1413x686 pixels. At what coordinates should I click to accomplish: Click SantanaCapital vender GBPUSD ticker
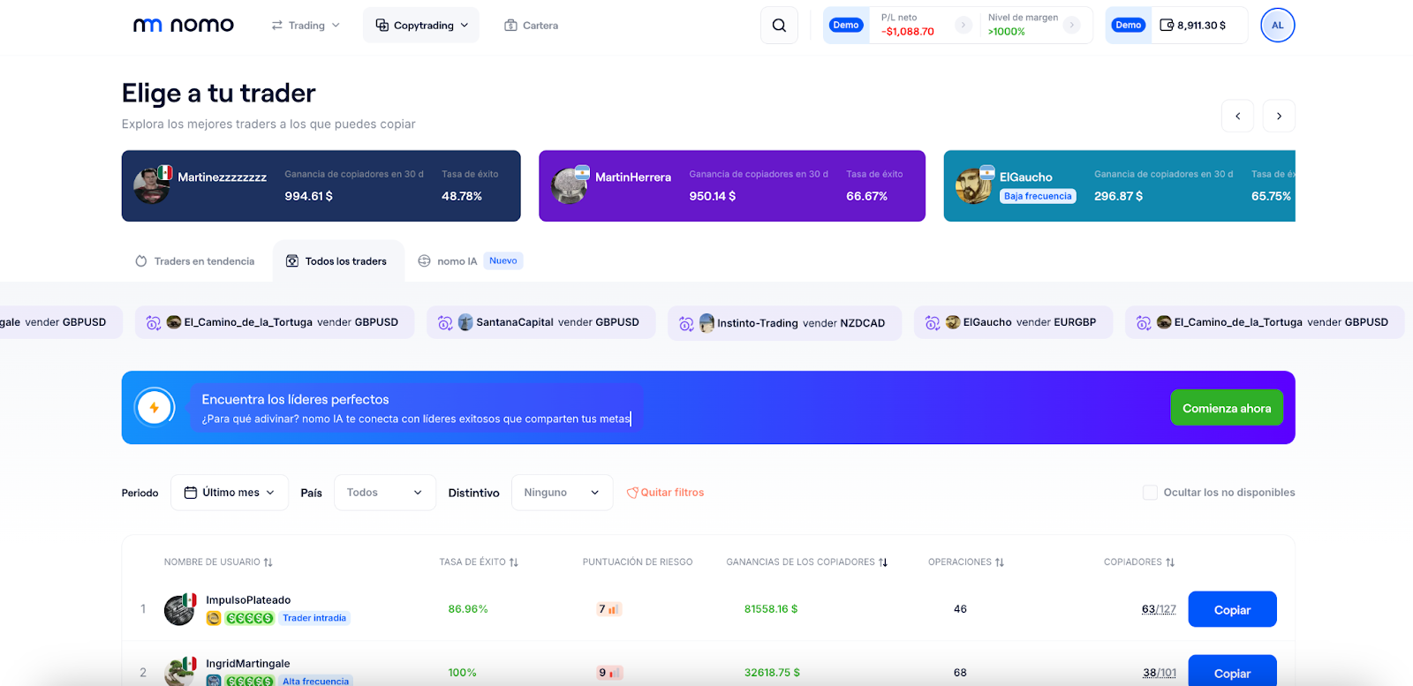tap(541, 322)
